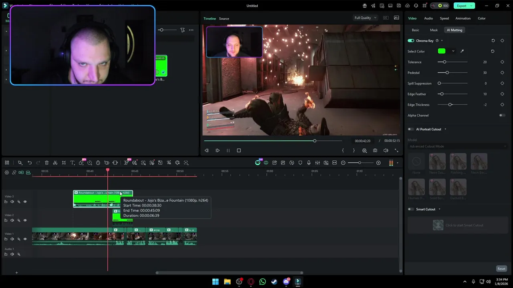The height and width of the screenshot is (288, 513).
Task: Choose the Crop tool in timeline toolbar
Action: (64, 163)
